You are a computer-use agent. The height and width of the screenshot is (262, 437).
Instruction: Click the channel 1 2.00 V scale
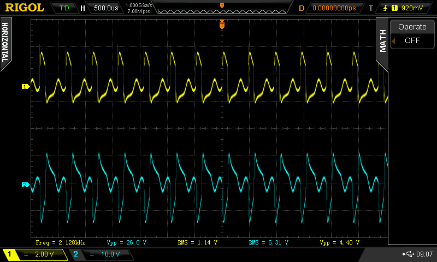click(x=44, y=254)
